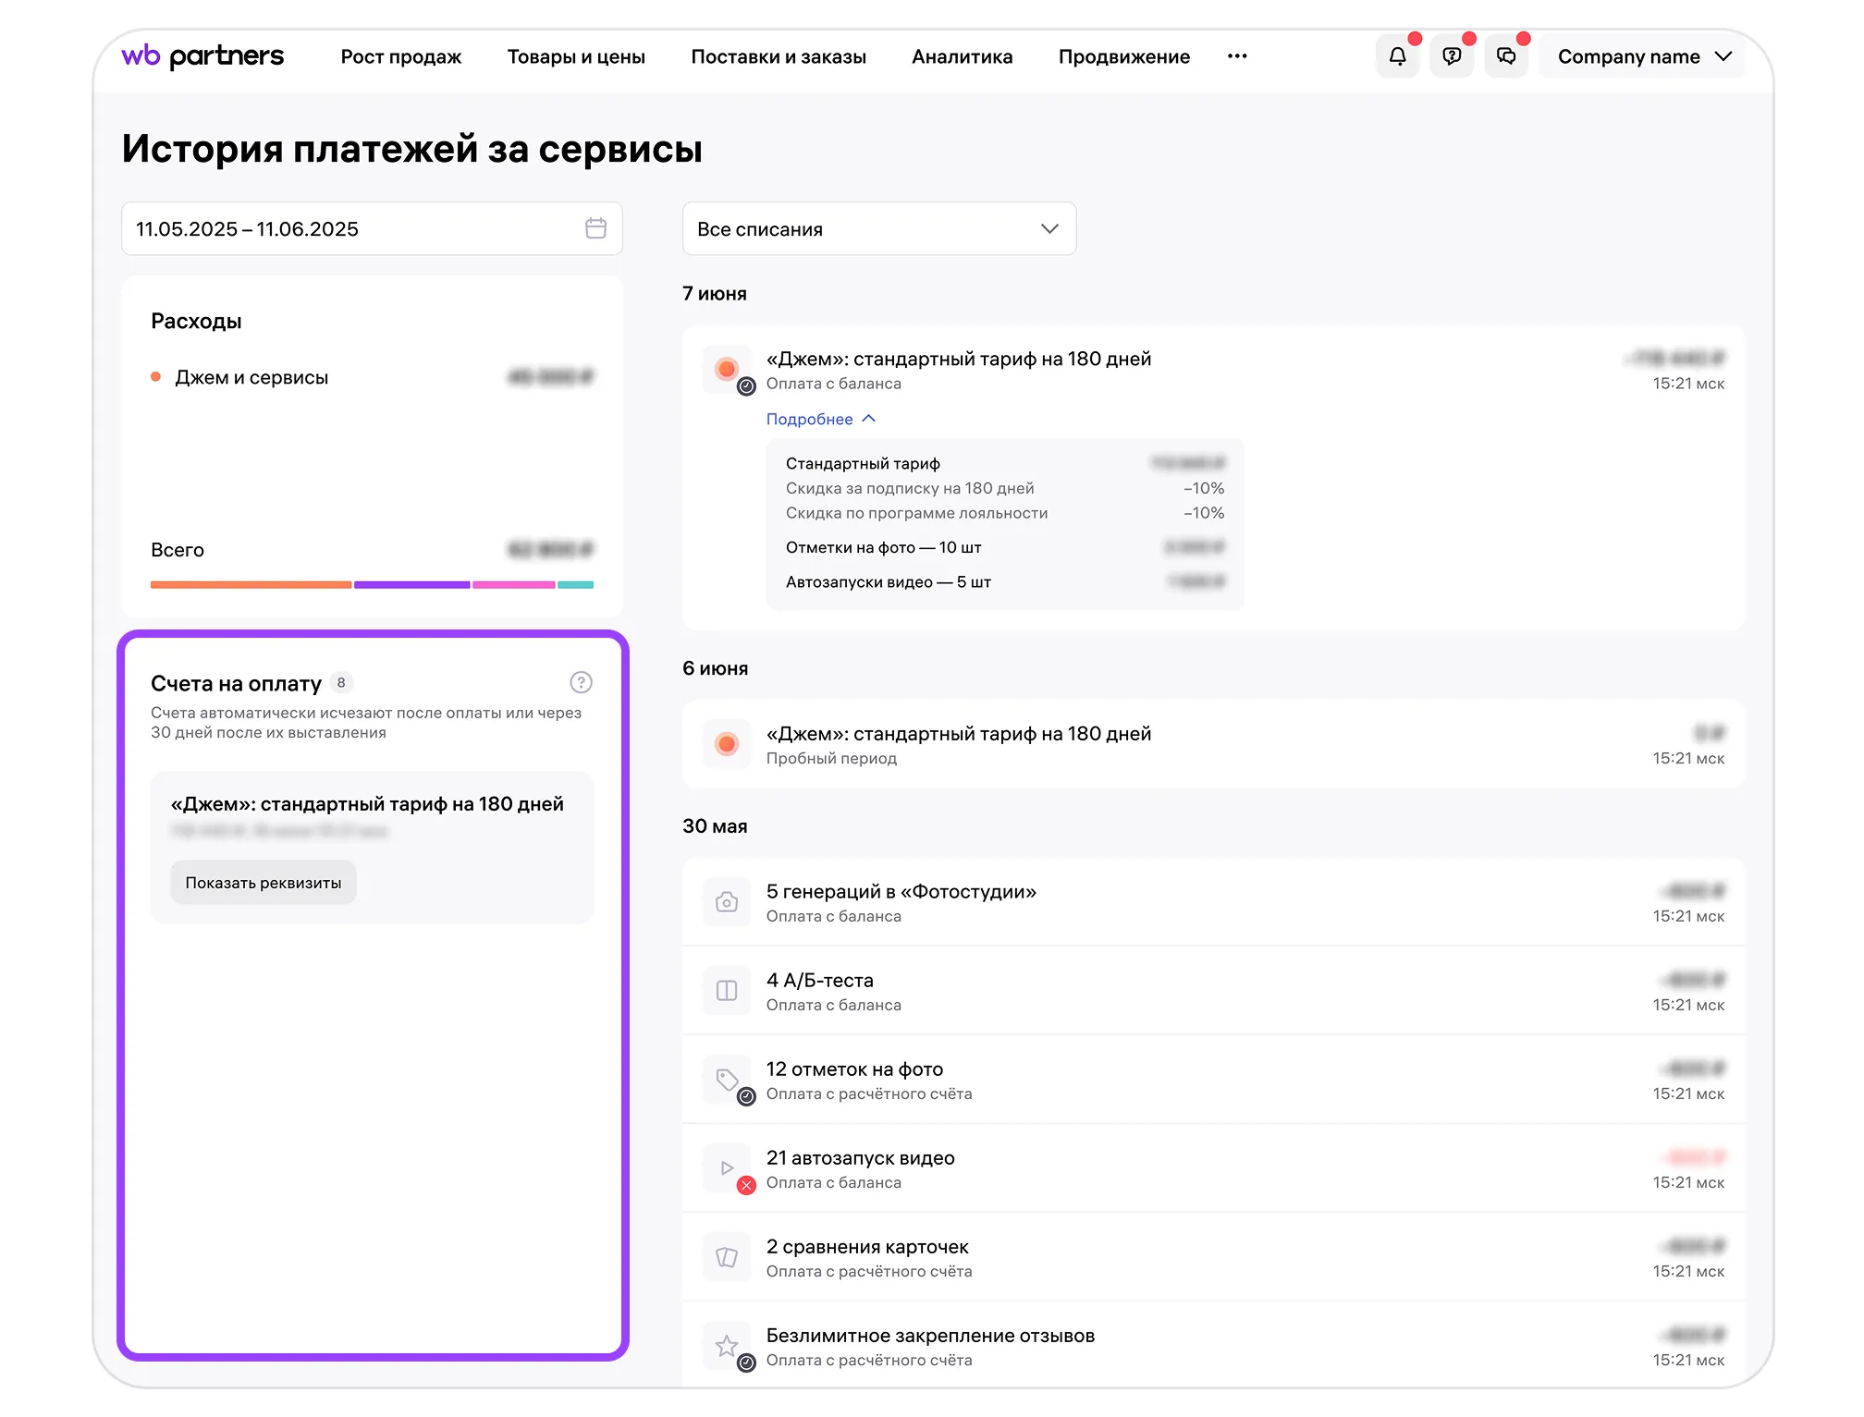The height and width of the screenshot is (1417, 1864).
Task: Click the notifications bell icon
Action: coord(1397,56)
